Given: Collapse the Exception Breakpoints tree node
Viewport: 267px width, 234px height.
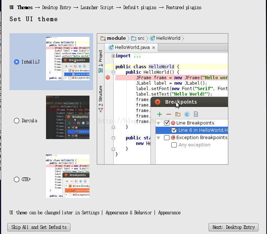Looking at the screenshot, I should 159,138.
